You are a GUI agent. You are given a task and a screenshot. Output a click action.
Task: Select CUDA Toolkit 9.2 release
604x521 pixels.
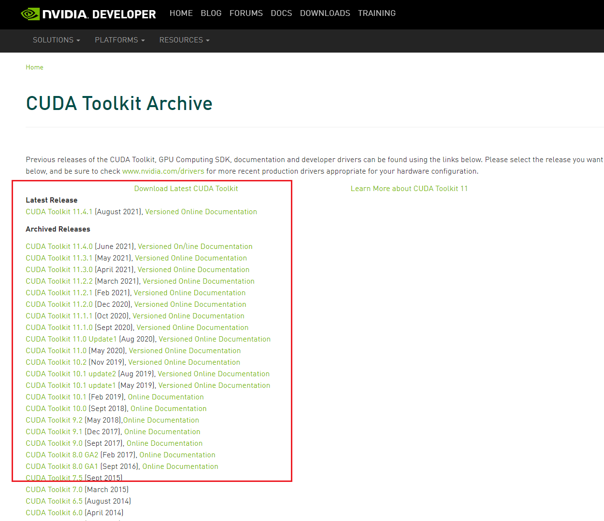[x=54, y=420]
